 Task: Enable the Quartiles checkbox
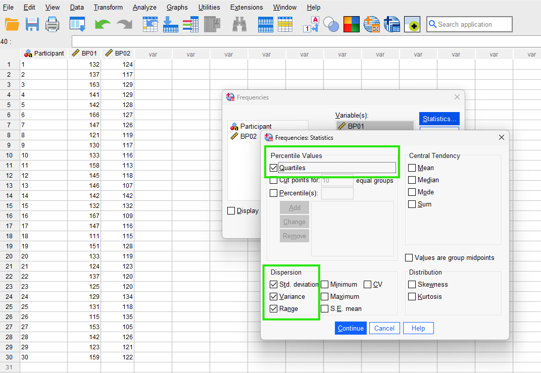coord(274,167)
